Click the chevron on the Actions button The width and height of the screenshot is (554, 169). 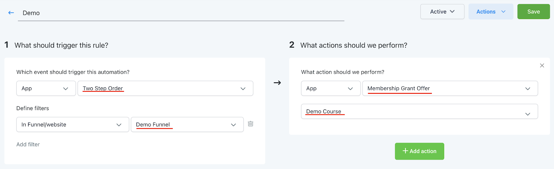(x=503, y=12)
